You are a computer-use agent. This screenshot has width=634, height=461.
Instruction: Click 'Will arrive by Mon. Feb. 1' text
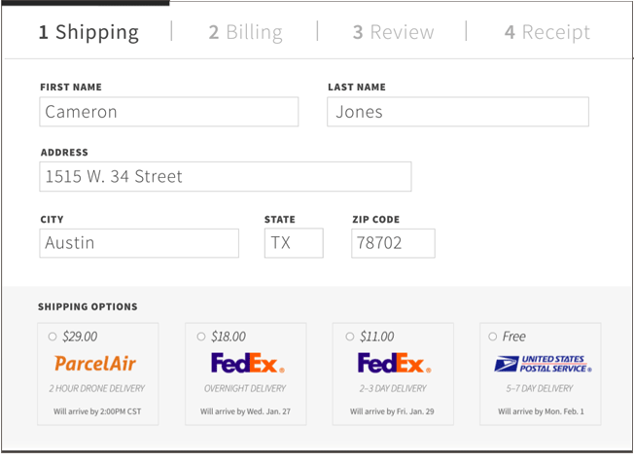(541, 411)
